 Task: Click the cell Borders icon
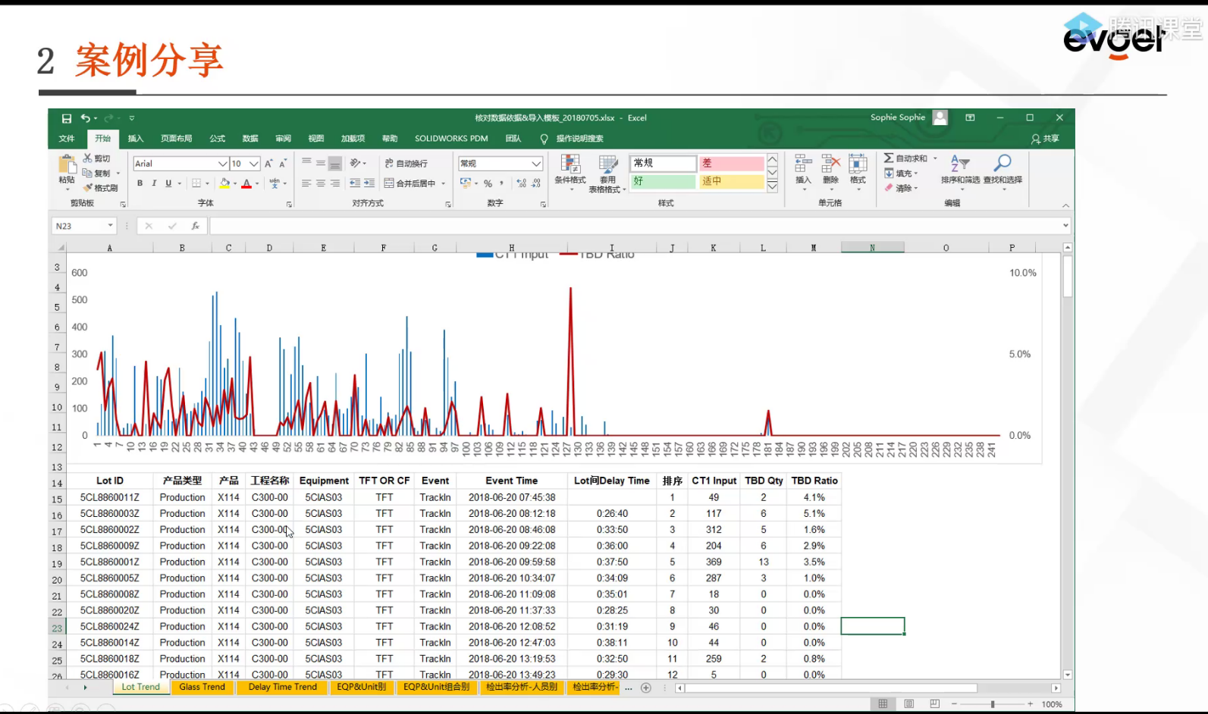coord(196,183)
